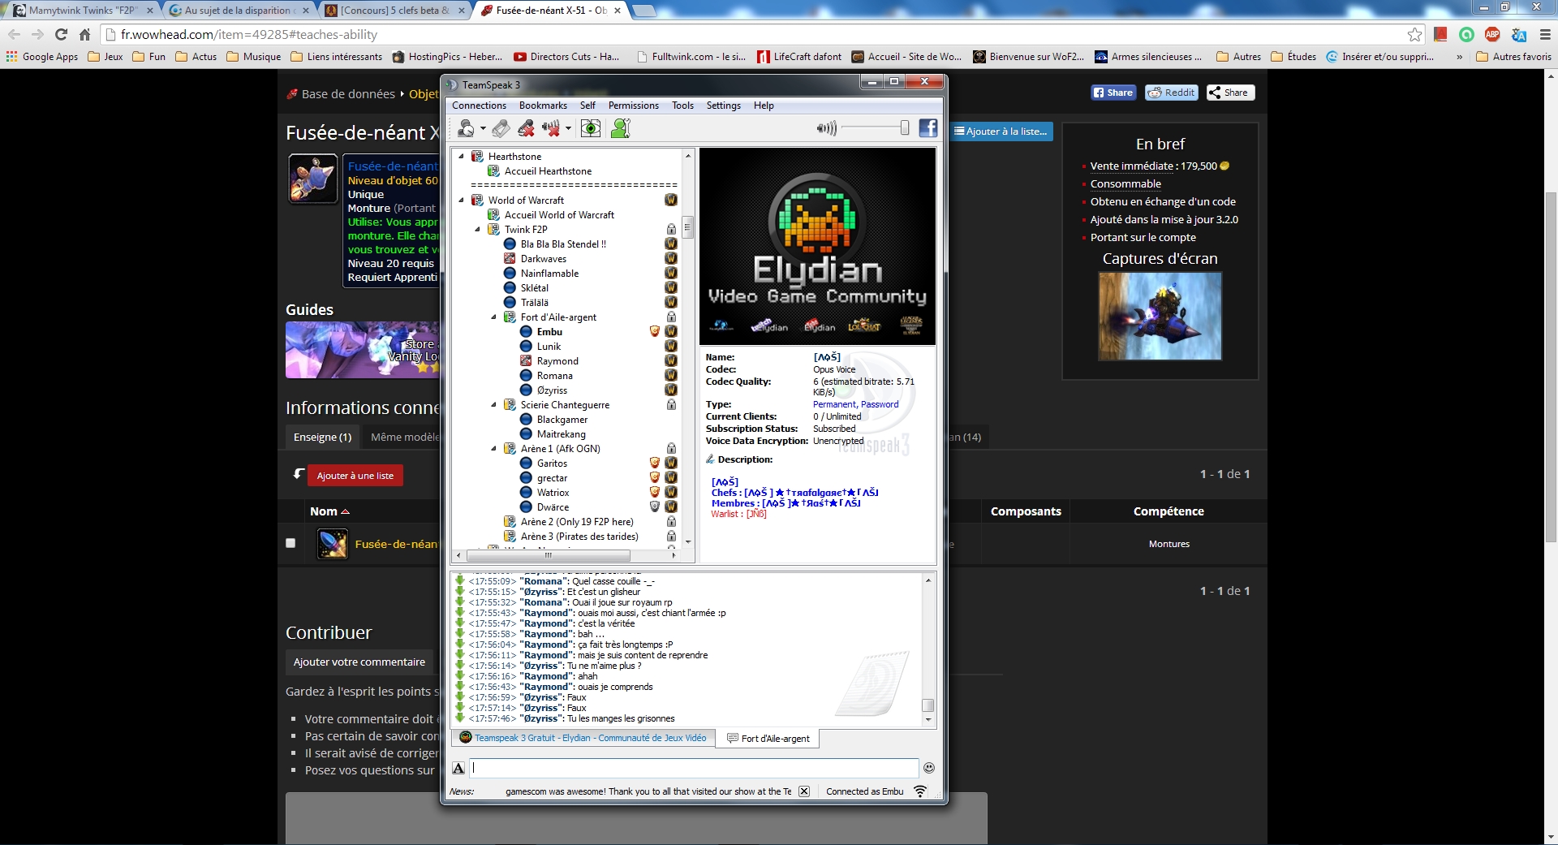The width and height of the screenshot is (1558, 845).
Task: Select Accueil Hearthstone channel
Action: pyautogui.click(x=548, y=171)
